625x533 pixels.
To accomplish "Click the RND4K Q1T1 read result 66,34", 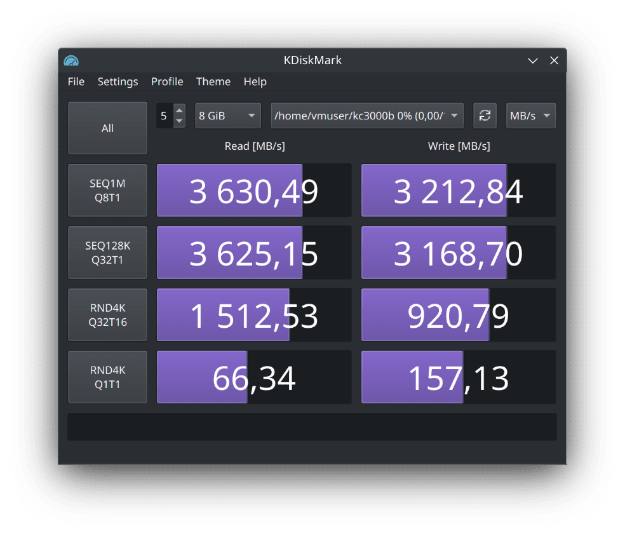I will click(254, 377).
